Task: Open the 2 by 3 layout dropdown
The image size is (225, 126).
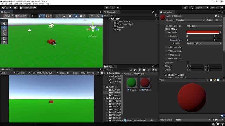Action: 217,8
